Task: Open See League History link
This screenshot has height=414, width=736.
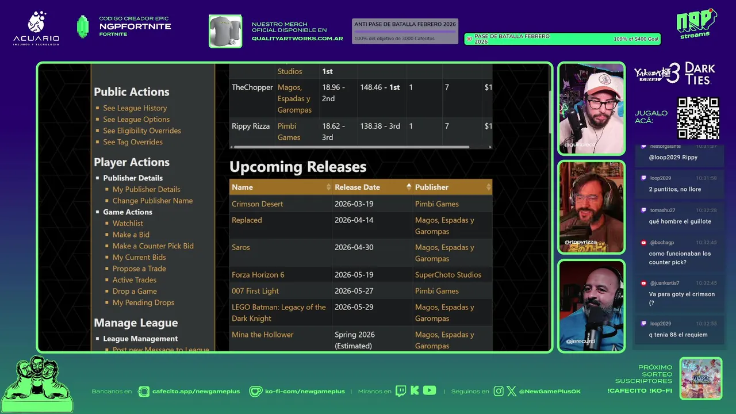Action: [x=135, y=108]
